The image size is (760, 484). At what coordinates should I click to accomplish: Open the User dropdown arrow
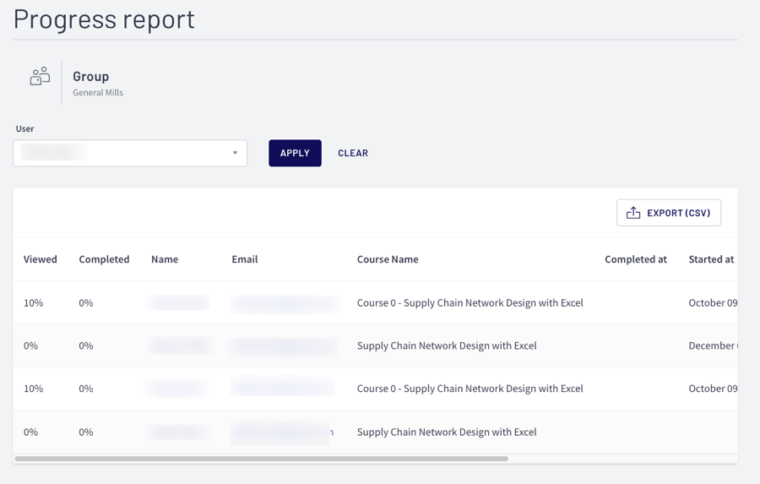click(x=235, y=153)
